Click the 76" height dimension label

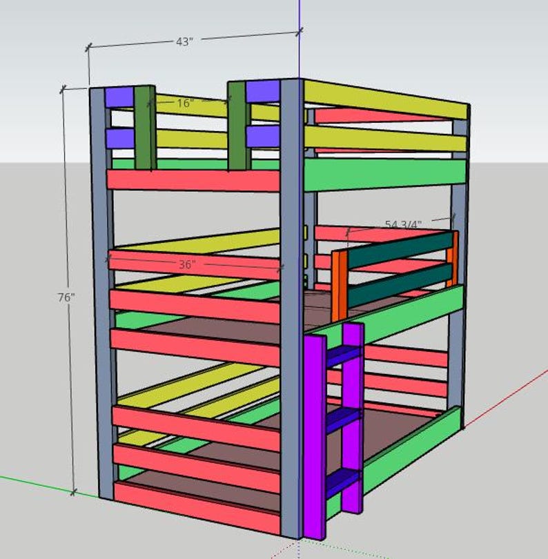pyautogui.click(x=66, y=297)
